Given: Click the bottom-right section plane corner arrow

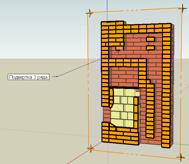Looking at the screenshot, I should click(181, 157).
